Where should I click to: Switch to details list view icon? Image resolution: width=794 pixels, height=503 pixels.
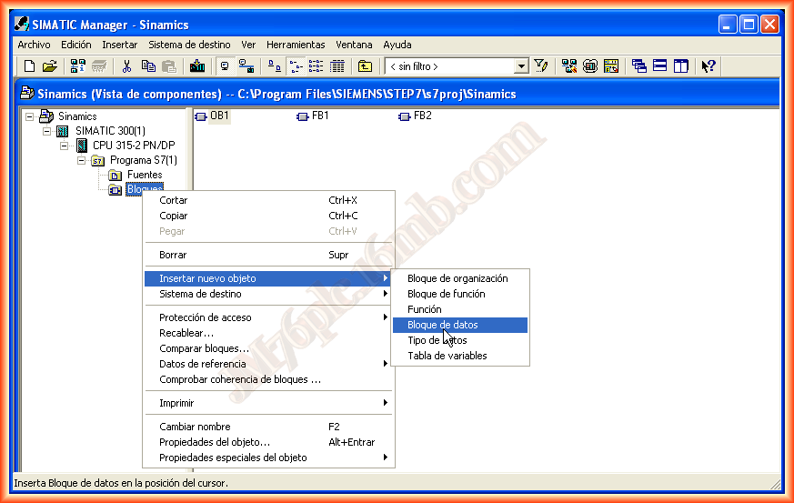tap(337, 66)
